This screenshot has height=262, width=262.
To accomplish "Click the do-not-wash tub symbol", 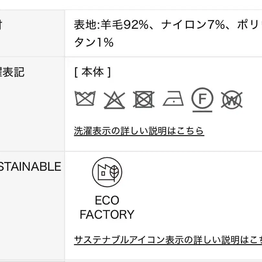I will tap(85, 99).
